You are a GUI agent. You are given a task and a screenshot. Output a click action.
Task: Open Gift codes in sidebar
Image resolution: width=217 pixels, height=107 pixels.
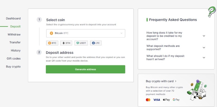click(x=14, y=59)
